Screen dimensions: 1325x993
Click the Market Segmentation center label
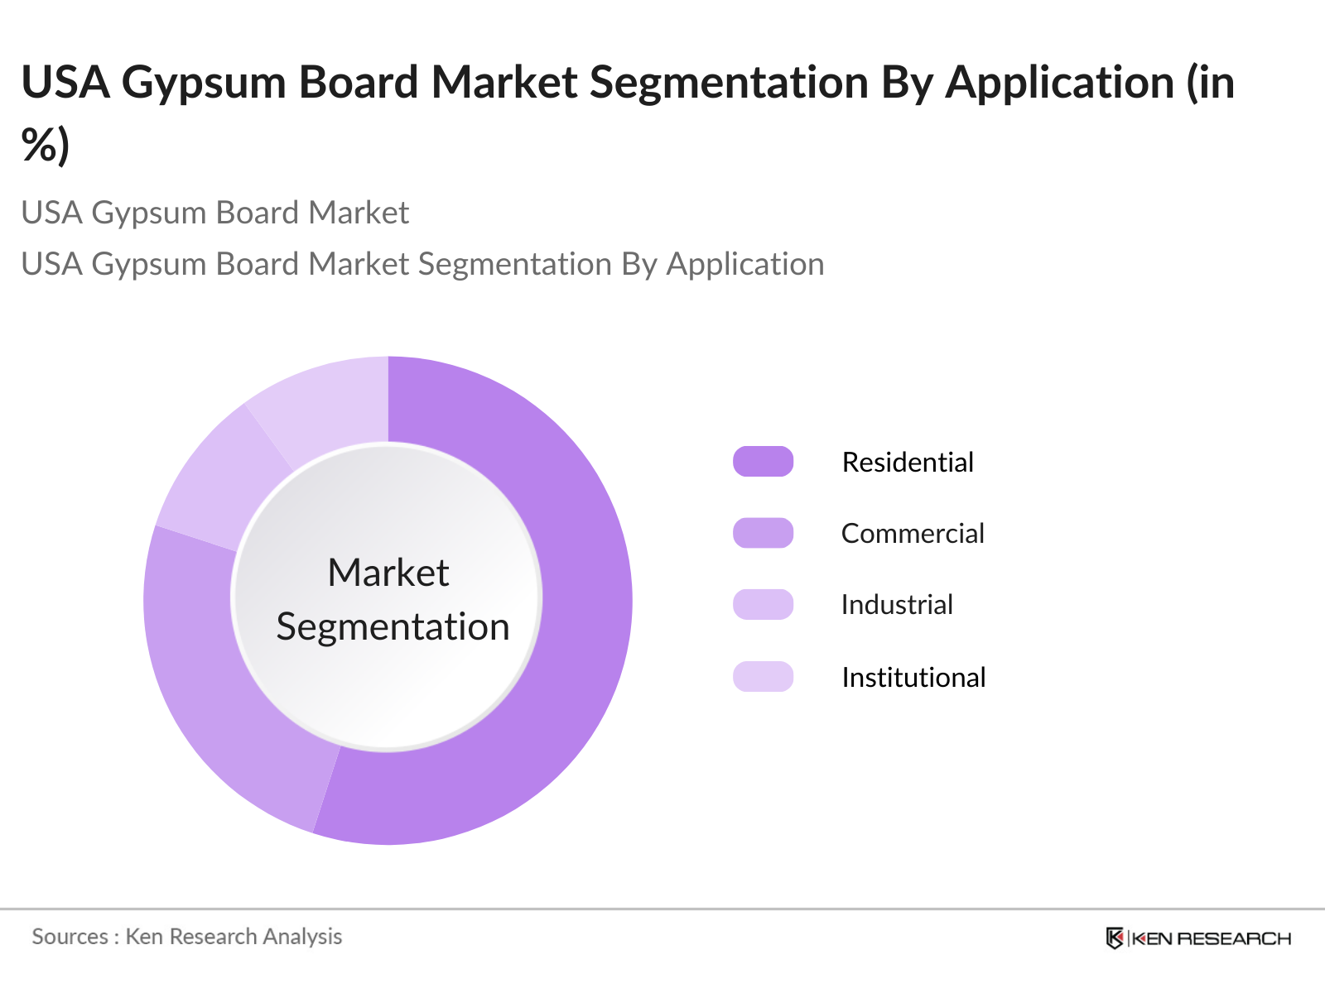389,599
